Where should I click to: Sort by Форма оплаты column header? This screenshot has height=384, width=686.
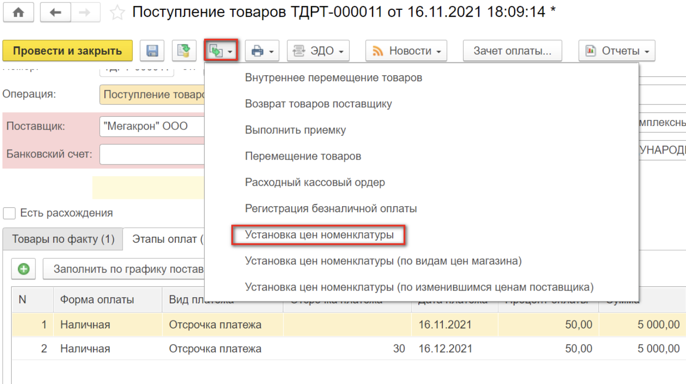[x=108, y=300]
